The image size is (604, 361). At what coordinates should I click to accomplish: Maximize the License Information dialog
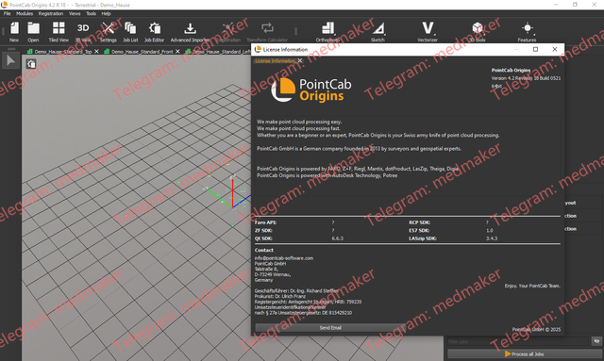click(x=535, y=49)
